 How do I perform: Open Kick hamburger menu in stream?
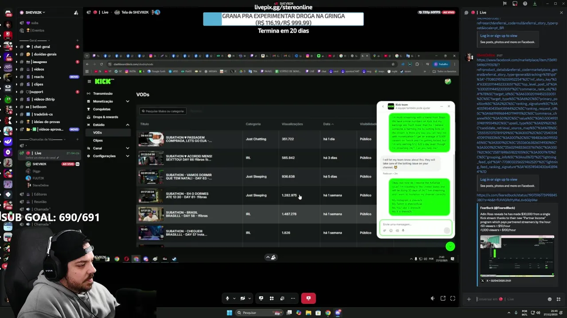click(x=89, y=81)
